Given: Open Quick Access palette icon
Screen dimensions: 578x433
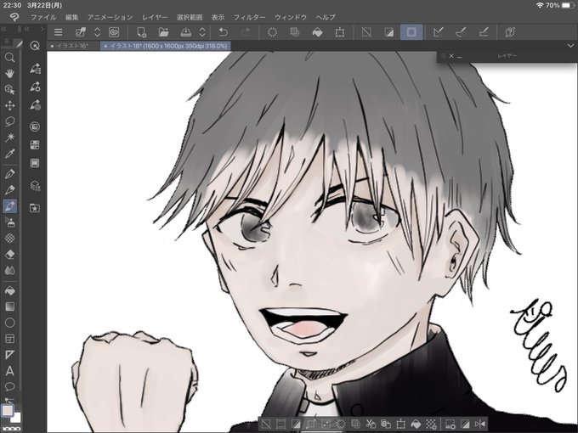Looking at the screenshot, I should pyautogui.click(x=35, y=46).
